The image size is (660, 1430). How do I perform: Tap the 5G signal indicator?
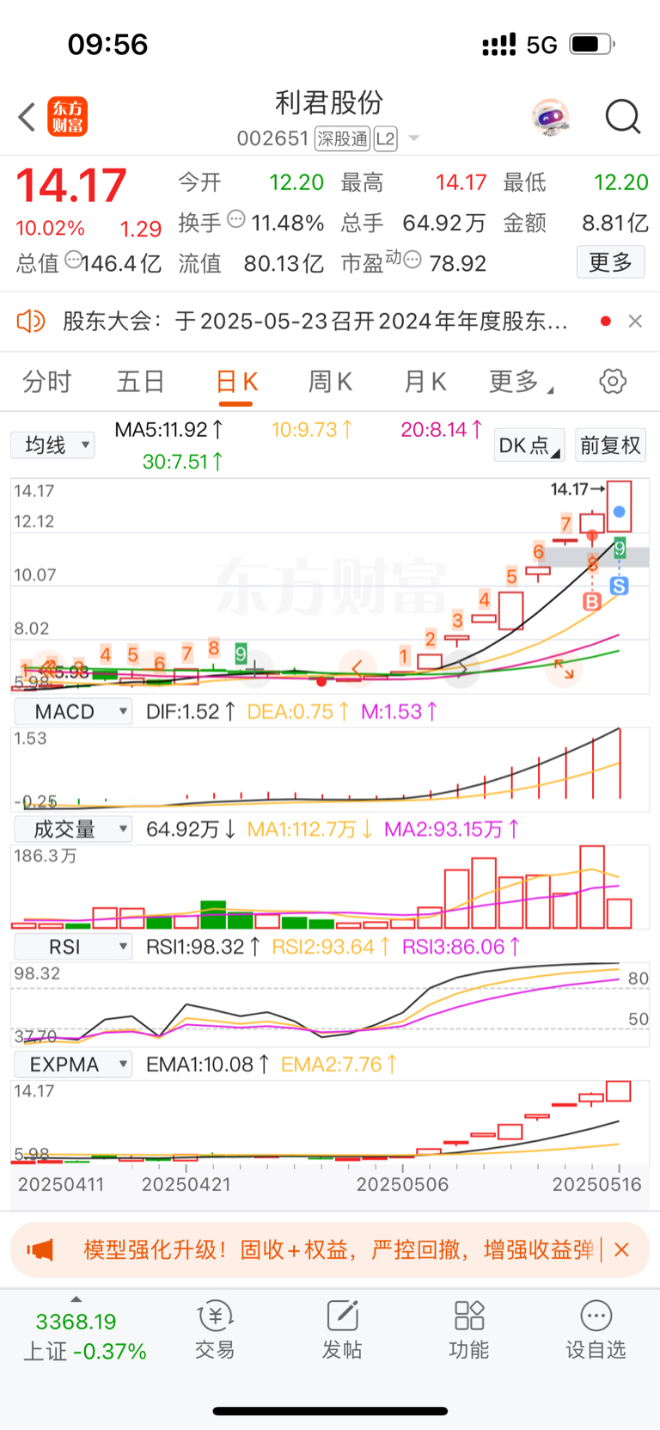tap(541, 45)
